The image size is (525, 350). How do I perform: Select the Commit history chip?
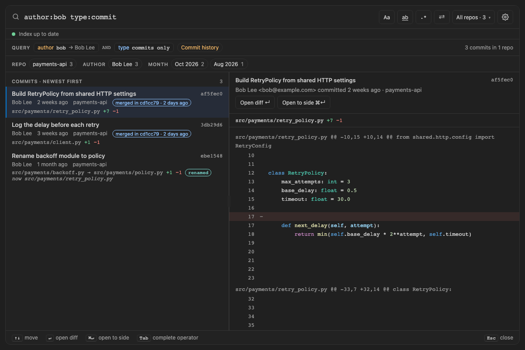(x=200, y=48)
